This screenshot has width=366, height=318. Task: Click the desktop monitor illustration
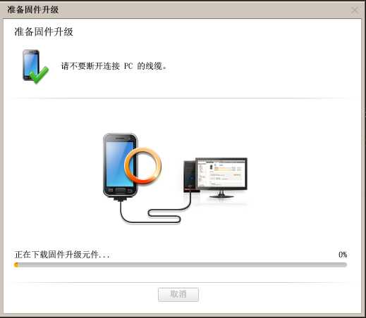point(221,177)
